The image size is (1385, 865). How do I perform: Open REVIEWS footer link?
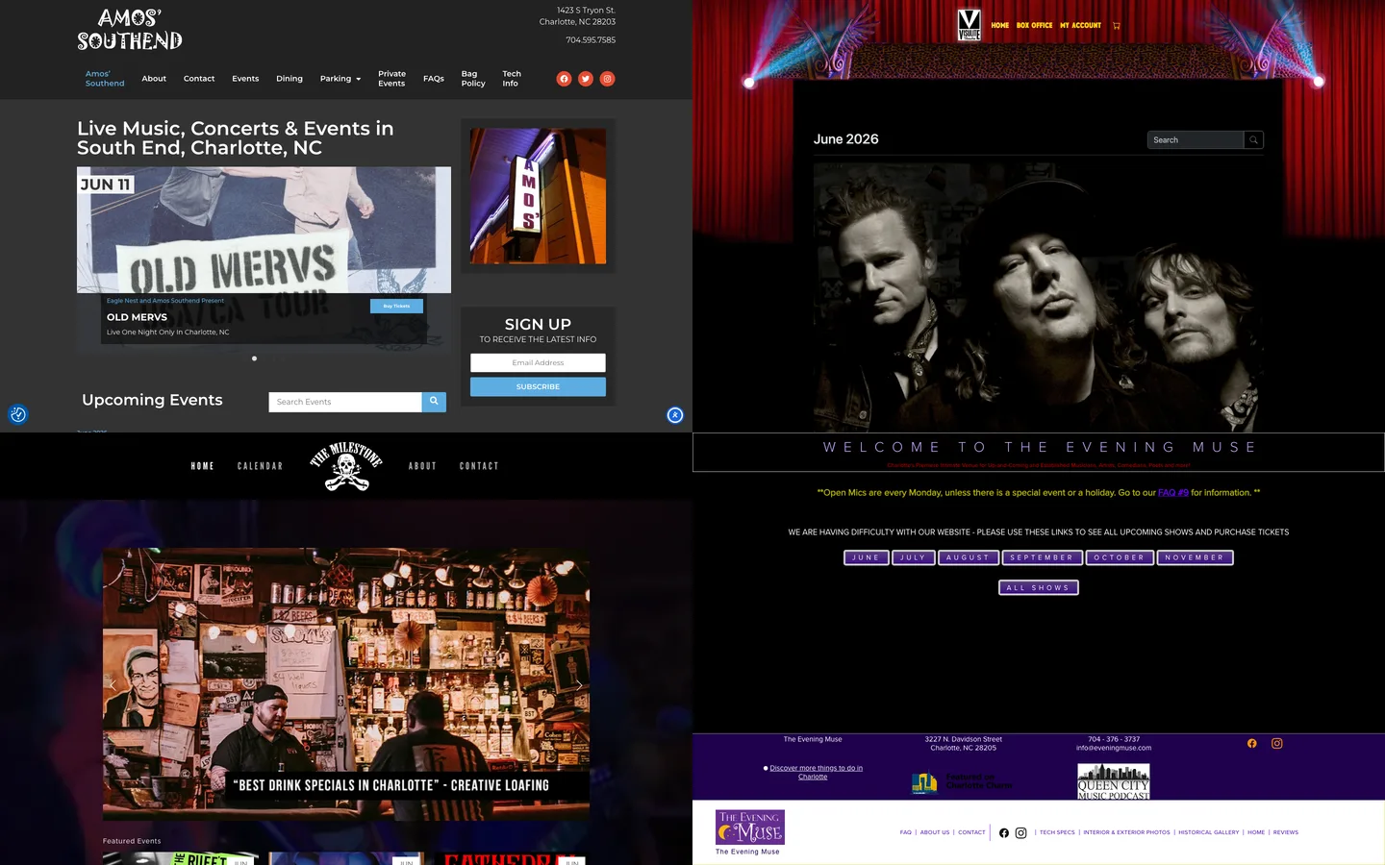1286,832
